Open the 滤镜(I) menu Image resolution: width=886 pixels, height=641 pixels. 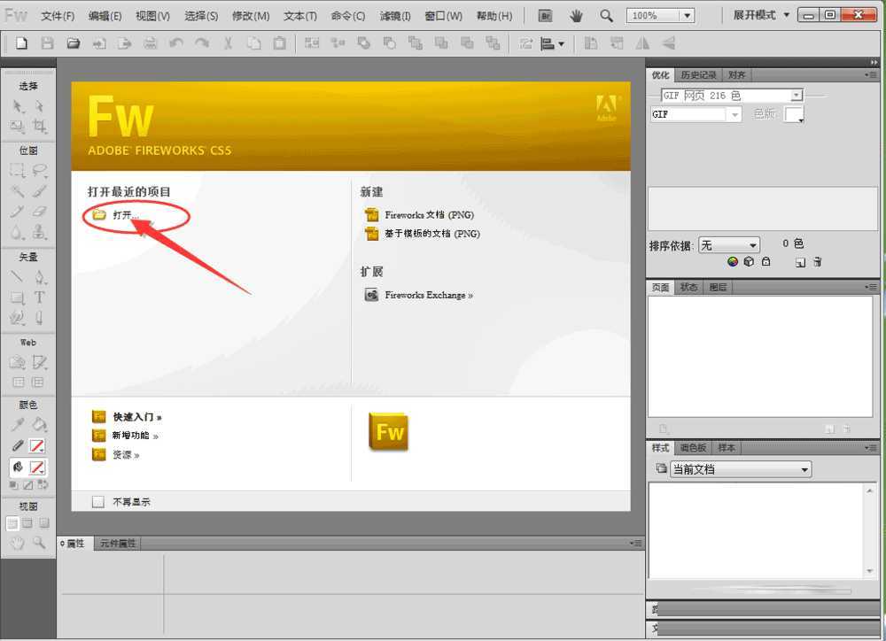click(x=395, y=16)
